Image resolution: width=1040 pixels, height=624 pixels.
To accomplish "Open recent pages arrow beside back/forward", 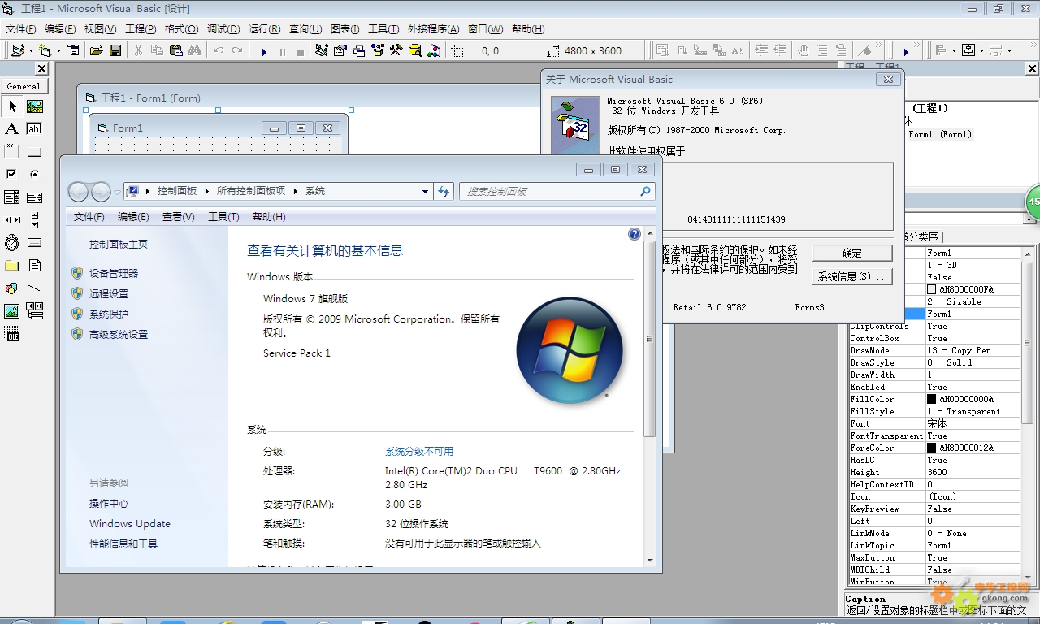I will tap(118, 192).
